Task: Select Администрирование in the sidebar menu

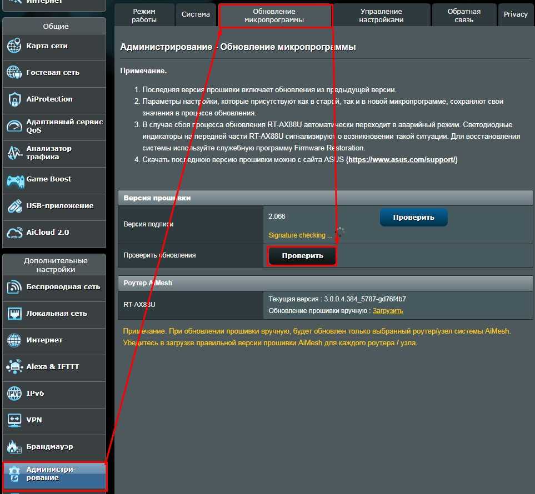Action: [x=54, y=473]
